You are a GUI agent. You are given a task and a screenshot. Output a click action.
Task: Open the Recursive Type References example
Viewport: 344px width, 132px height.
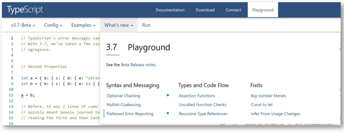[x=203, y=114]
